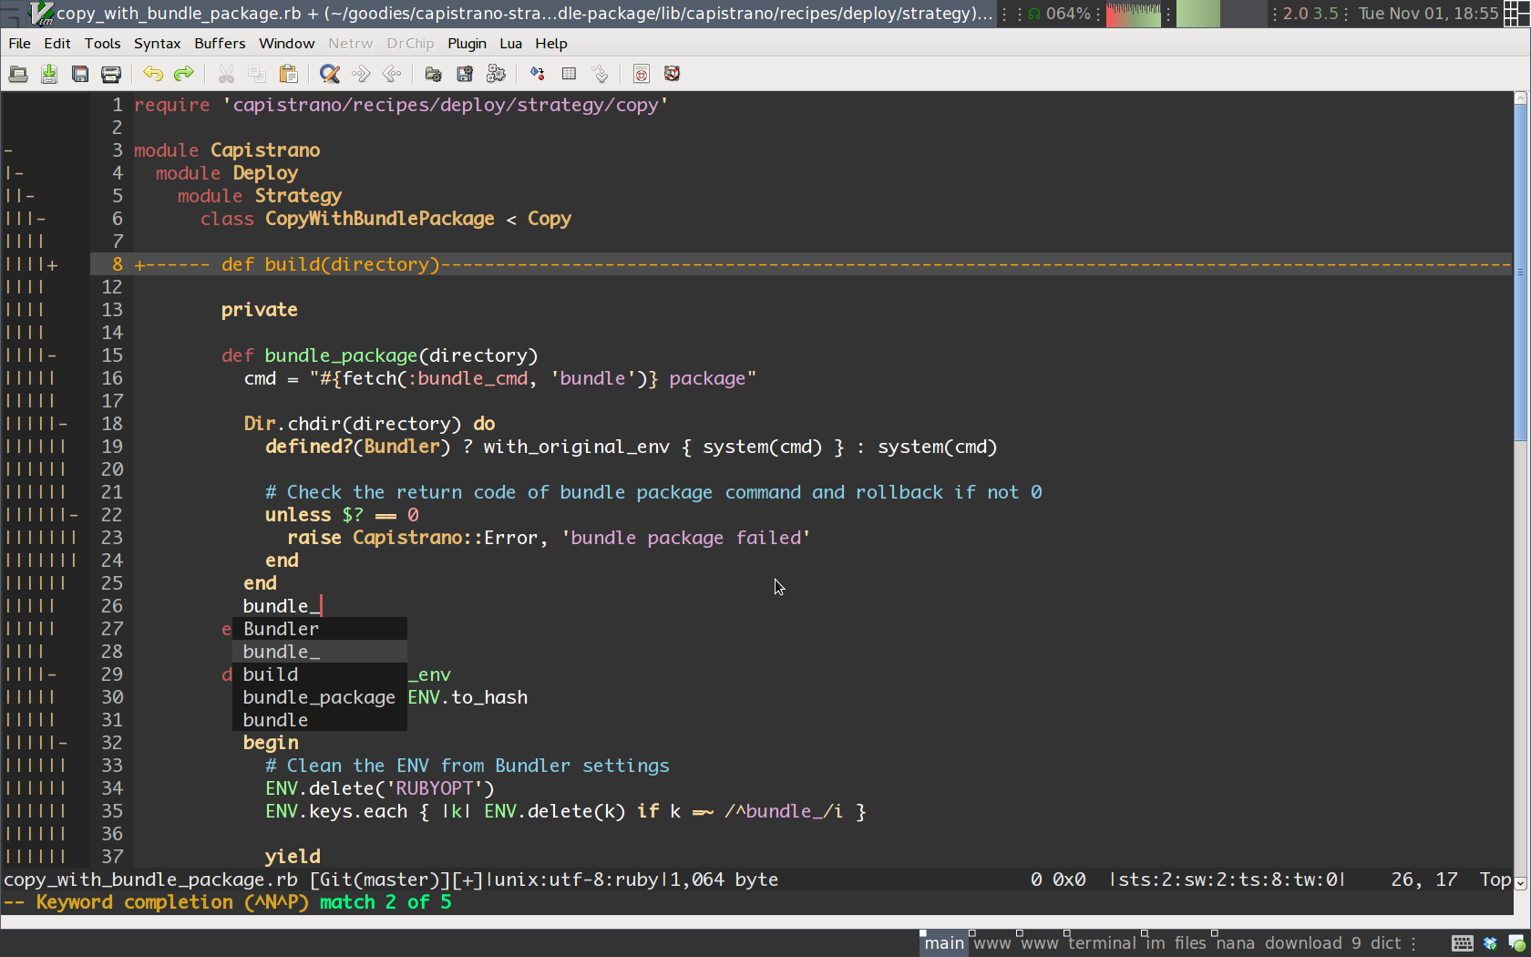Click the keyboard icon in the system tray
This screenshot has width=1531, height=957.
tap(1463, 943)
